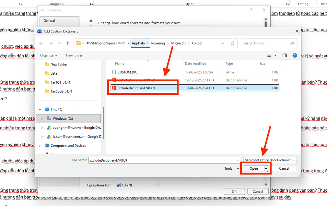Select UProof breadcrumb segment
Image resolution: width=327 pixels, height=206 pixels.
click(x=197, y=43)
